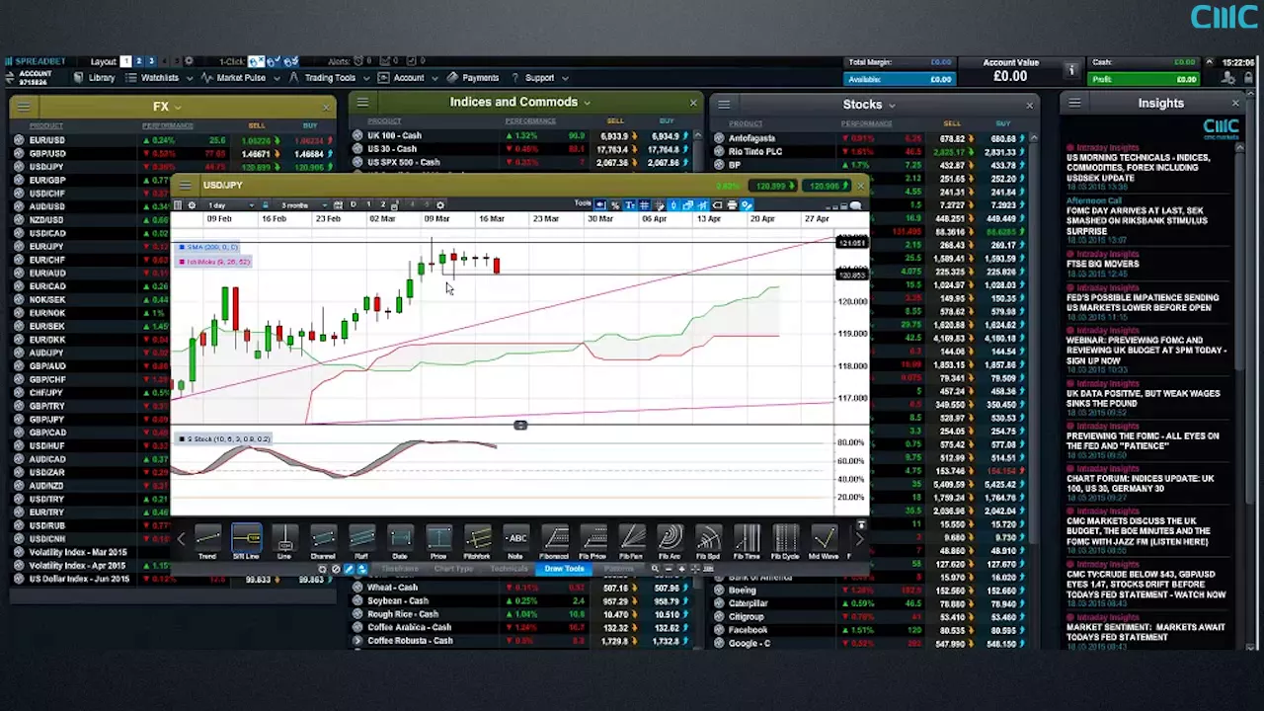Image resolution: width=1264 pixels, height=711 pixels.
Task: Expand the Stocks watchlist dropdown
Action: click(892, 105)
